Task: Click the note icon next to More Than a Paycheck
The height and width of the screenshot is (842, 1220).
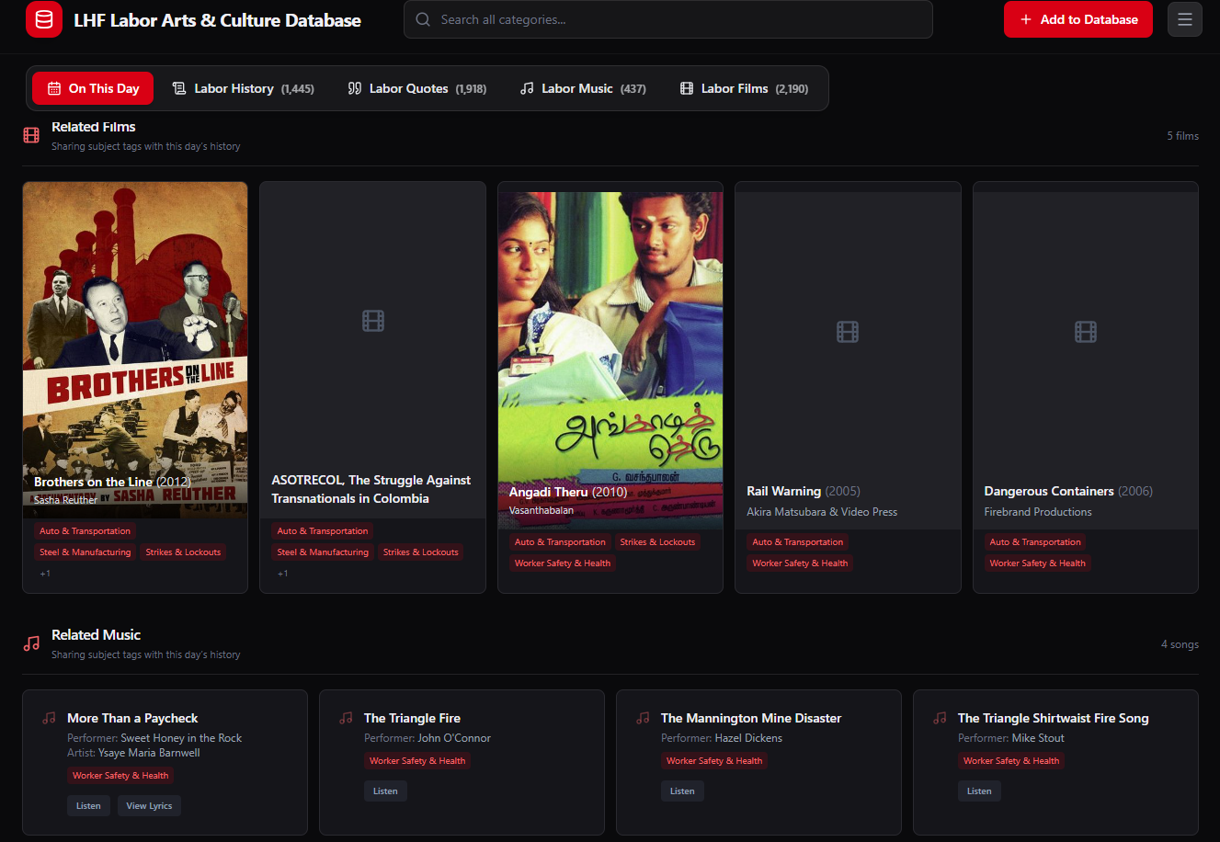Action: coord(49,718)
